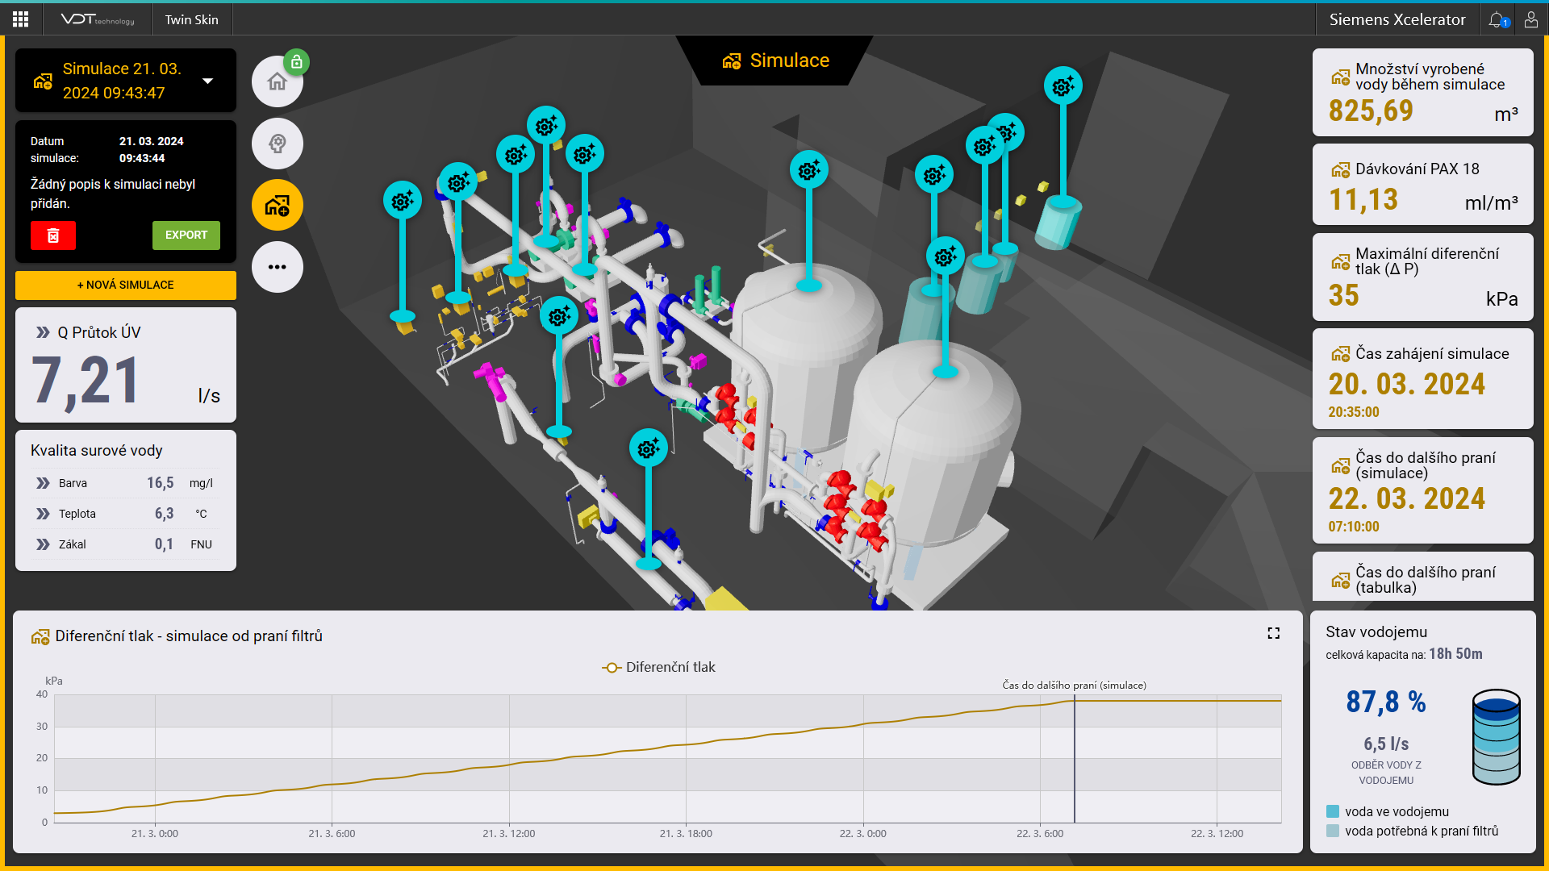This screenshot has height=871, width=1549.
Task: Click the EXPORT button
Action: tap(186, 235)
